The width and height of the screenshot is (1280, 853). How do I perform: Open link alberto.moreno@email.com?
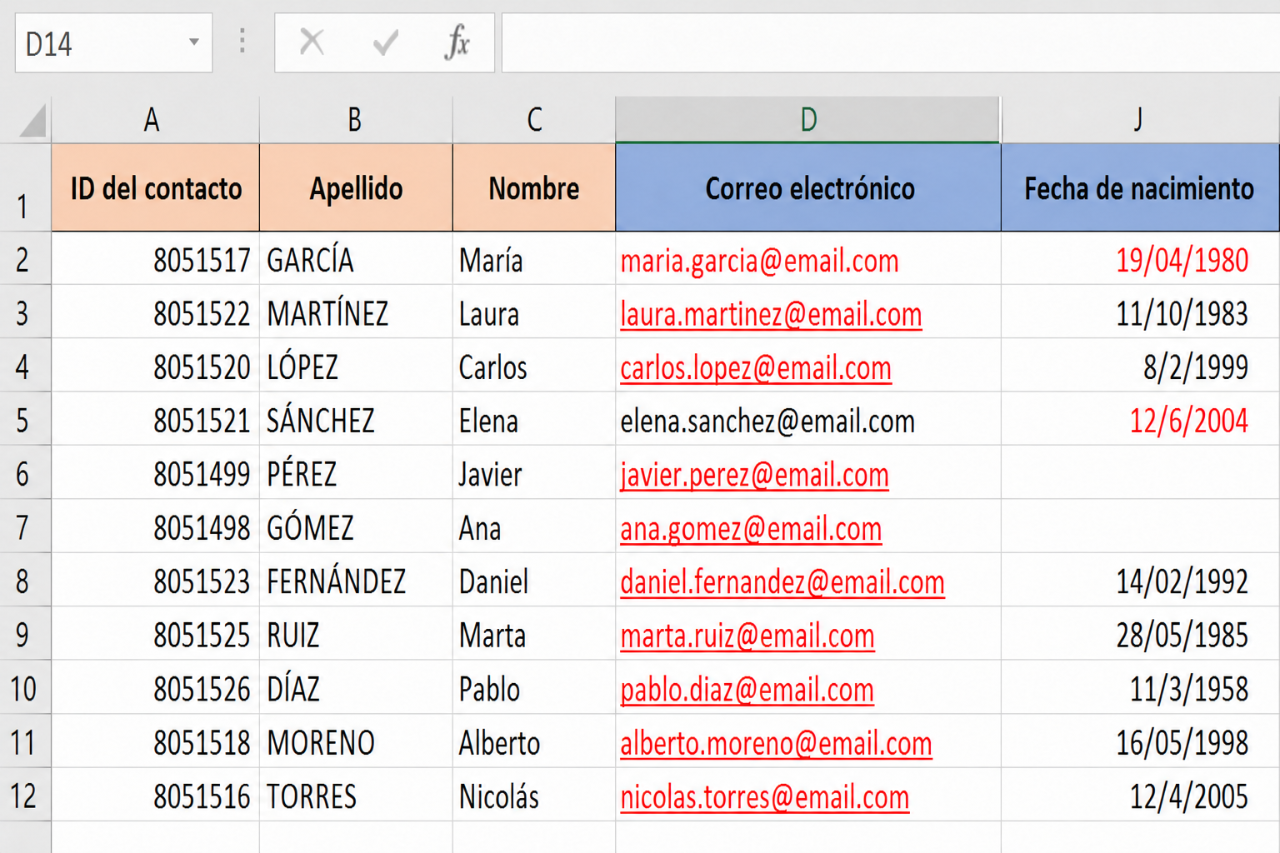[776, 743]
